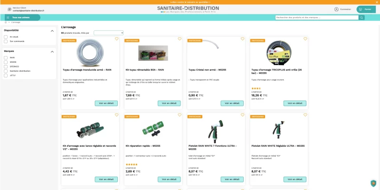
Task: Collapse the Marques filter section
Action: pyautogui.click(x=52, y=52)
